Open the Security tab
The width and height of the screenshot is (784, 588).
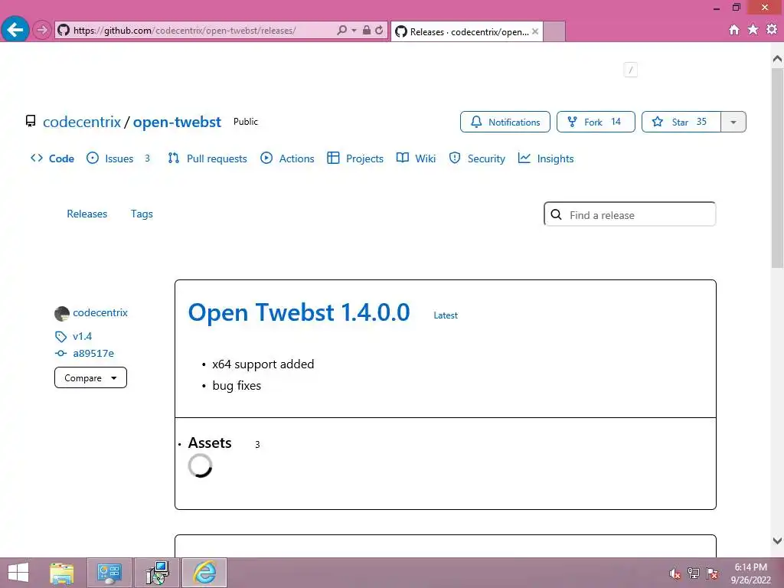(477, 158)
